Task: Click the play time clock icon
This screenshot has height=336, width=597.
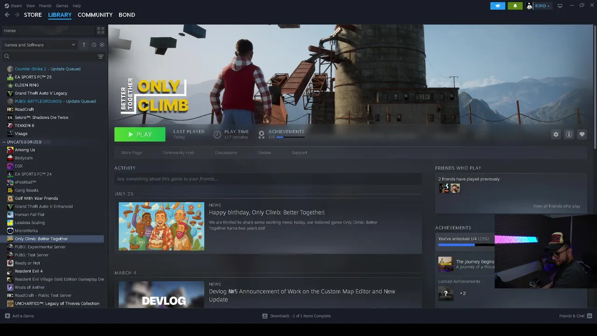Action: [x=217, y=134]
